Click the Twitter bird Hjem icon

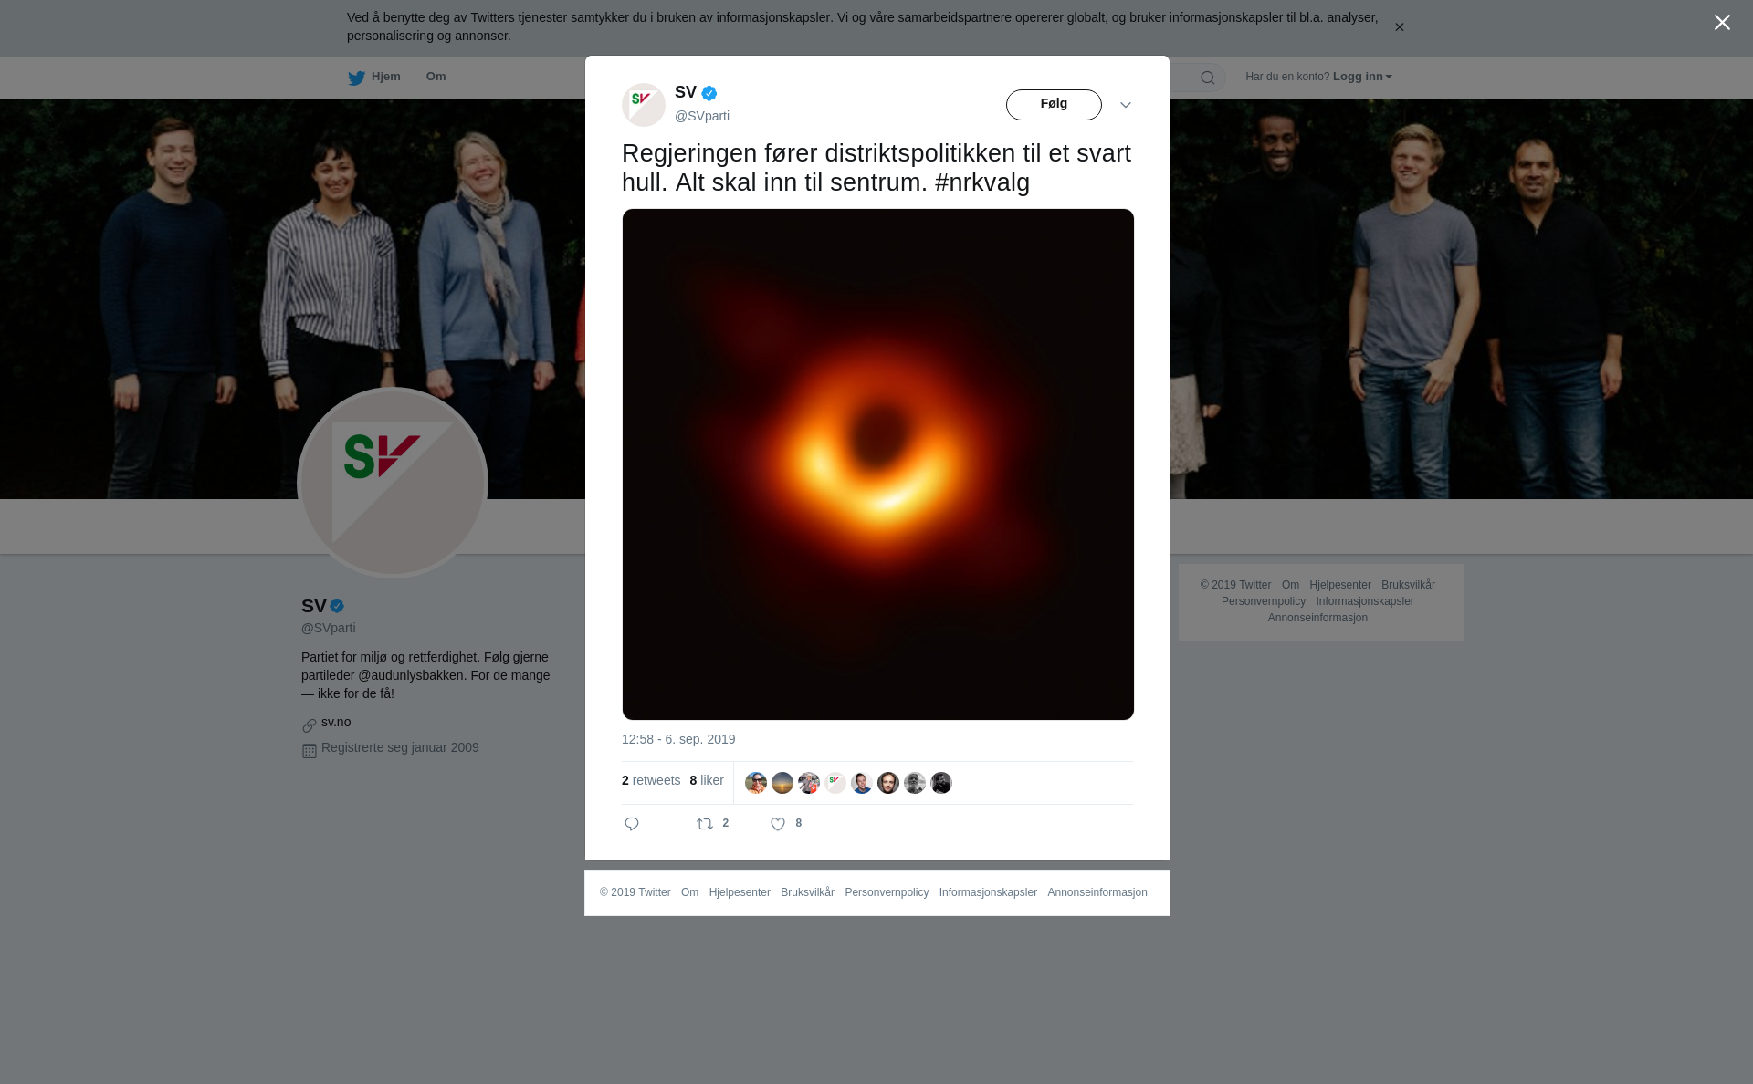tap(356, 78)
